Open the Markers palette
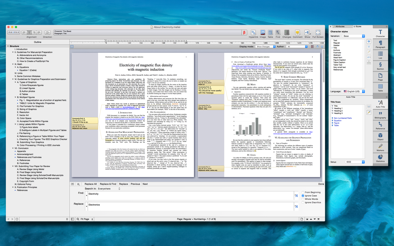This screenshot has width=394, height=246. click(x=380, y=147)
